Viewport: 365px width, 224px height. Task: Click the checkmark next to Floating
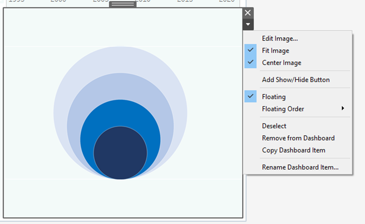click(250, 97)
